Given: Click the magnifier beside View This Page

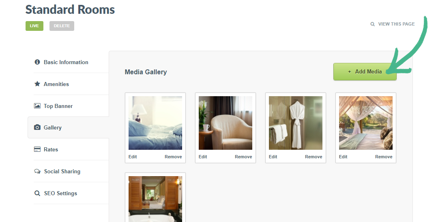Looking at the screenshot, I should pyautogui.click(x=372, y=24).
